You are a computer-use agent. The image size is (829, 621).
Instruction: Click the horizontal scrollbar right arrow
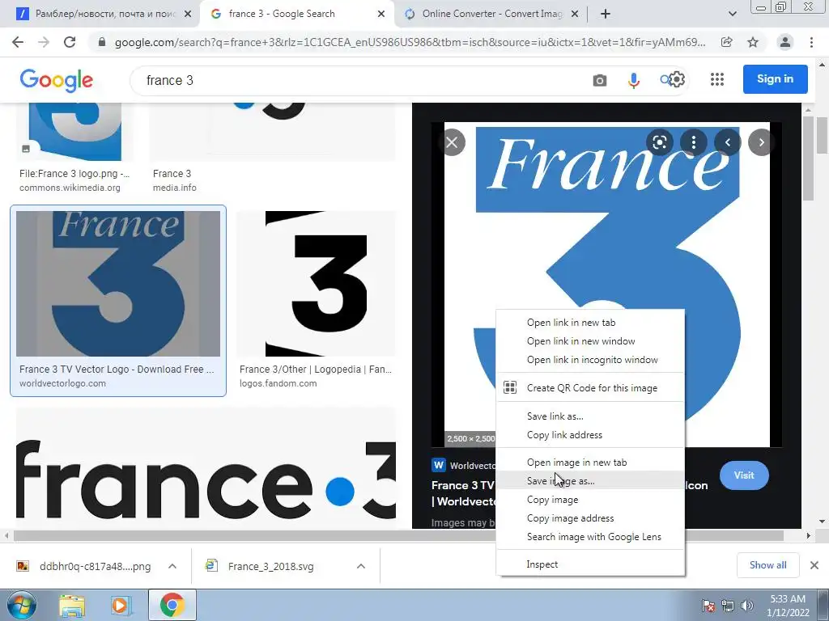tap(808, 535)
